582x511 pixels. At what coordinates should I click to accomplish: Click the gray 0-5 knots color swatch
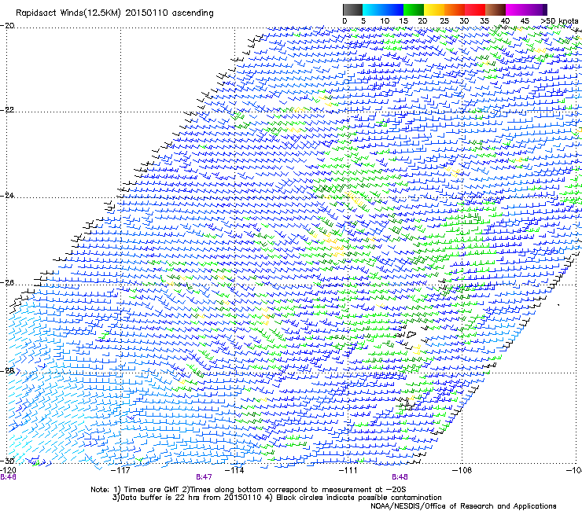352,9
